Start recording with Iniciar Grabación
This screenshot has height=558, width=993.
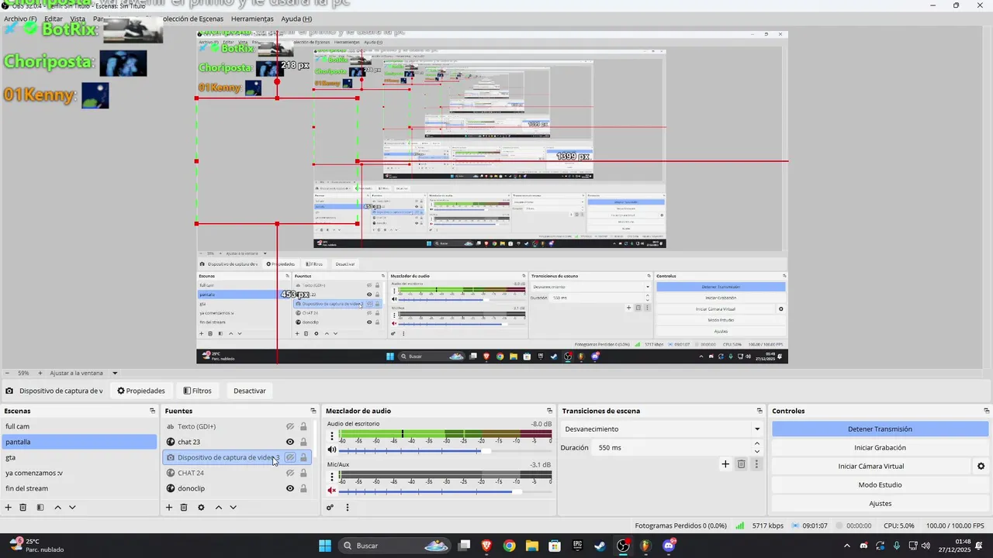(880, 447)
